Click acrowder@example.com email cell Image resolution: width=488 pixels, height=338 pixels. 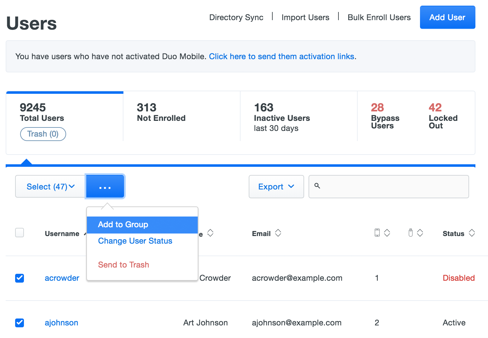point(297,278)
